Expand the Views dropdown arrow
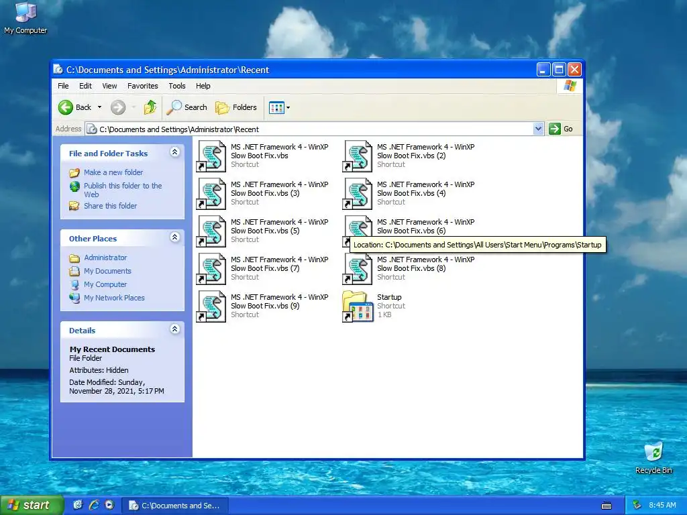This screenshot has width=687, height=515. click(x=288, y=108)
